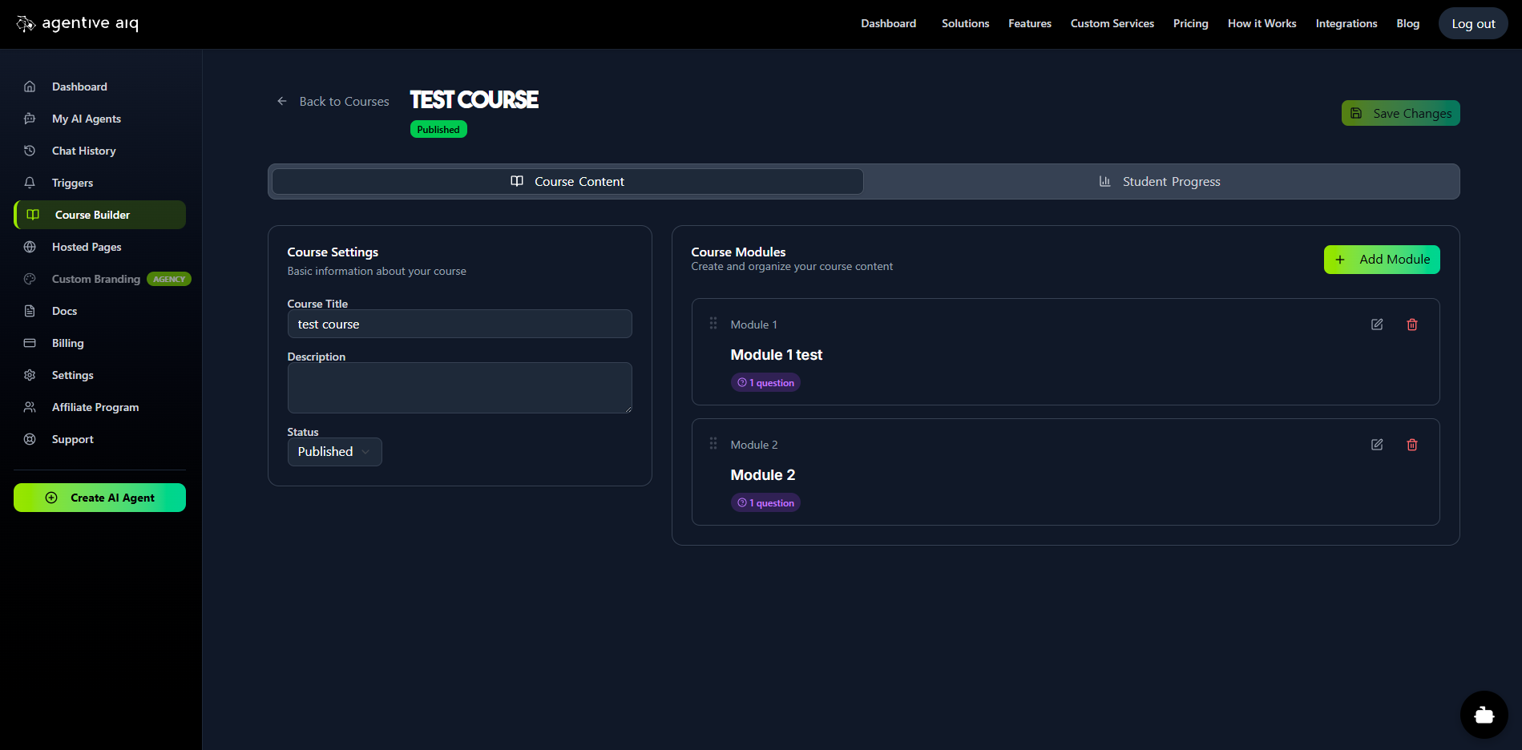Click the drag handle beside Module 1

coord(713,323)
